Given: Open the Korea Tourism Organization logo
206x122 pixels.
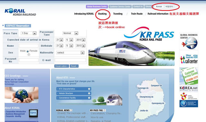Looking at the screenshot, I should [189, 96].
